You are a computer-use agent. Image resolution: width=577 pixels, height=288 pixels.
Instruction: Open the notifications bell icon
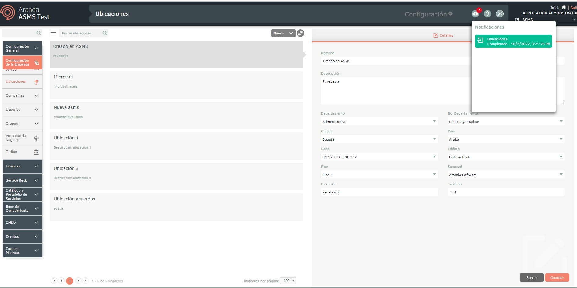(488, 13)
